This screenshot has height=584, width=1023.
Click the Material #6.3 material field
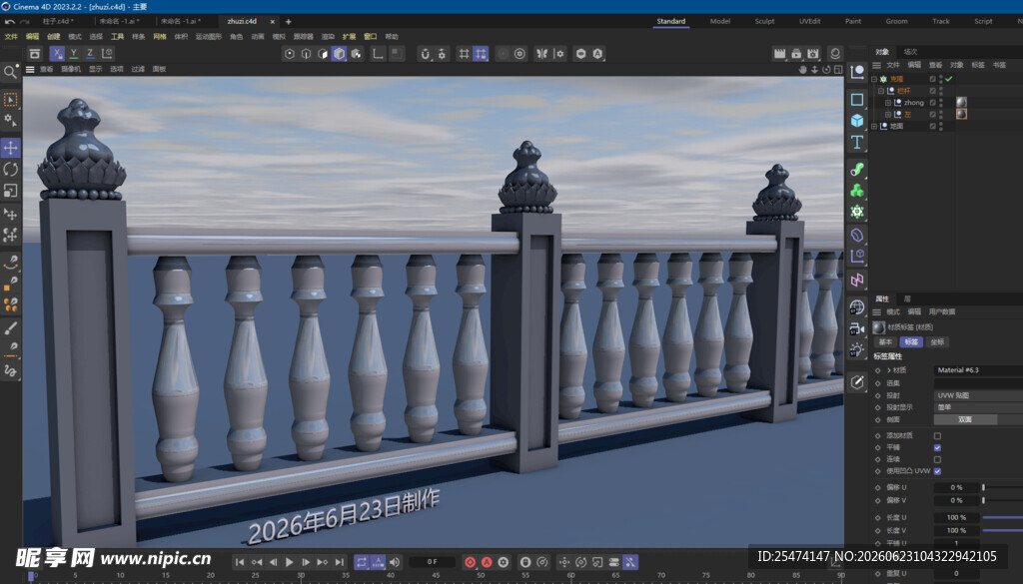[x=978, y=369]
